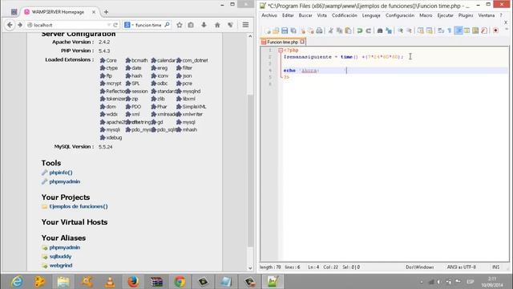Open the Firefox hamburger menu

(x=245, y=25)
